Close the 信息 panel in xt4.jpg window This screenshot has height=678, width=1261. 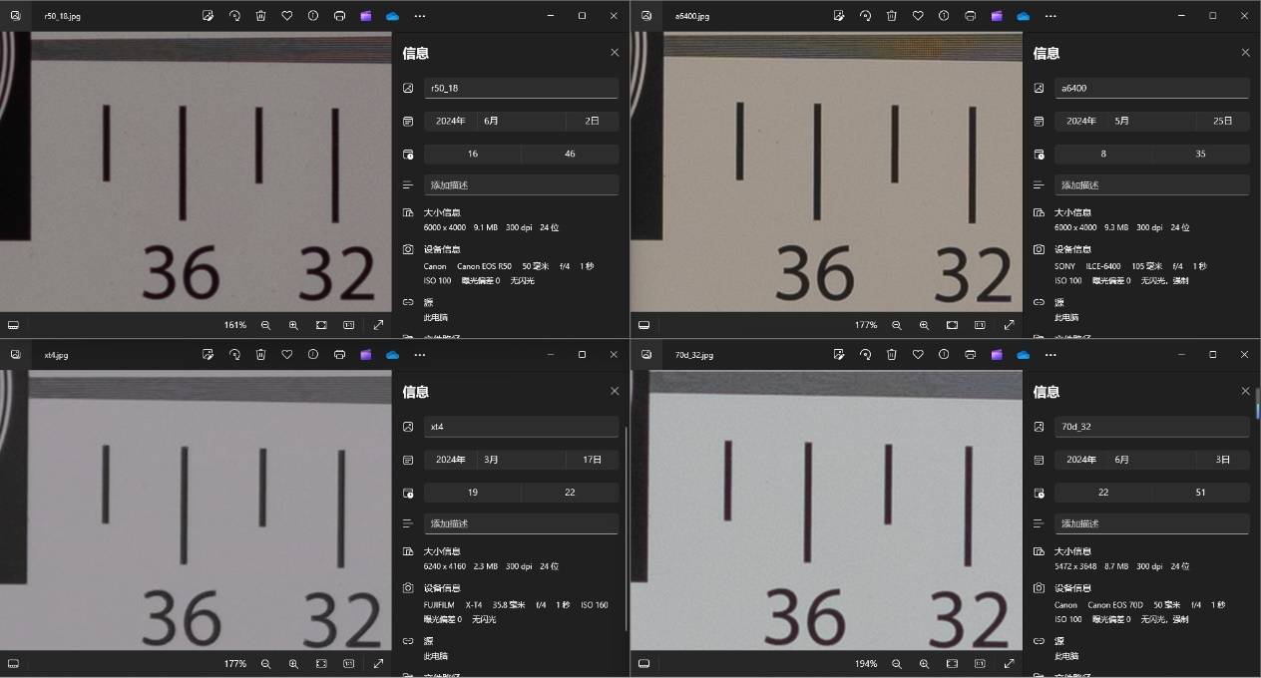pos(615,391)
